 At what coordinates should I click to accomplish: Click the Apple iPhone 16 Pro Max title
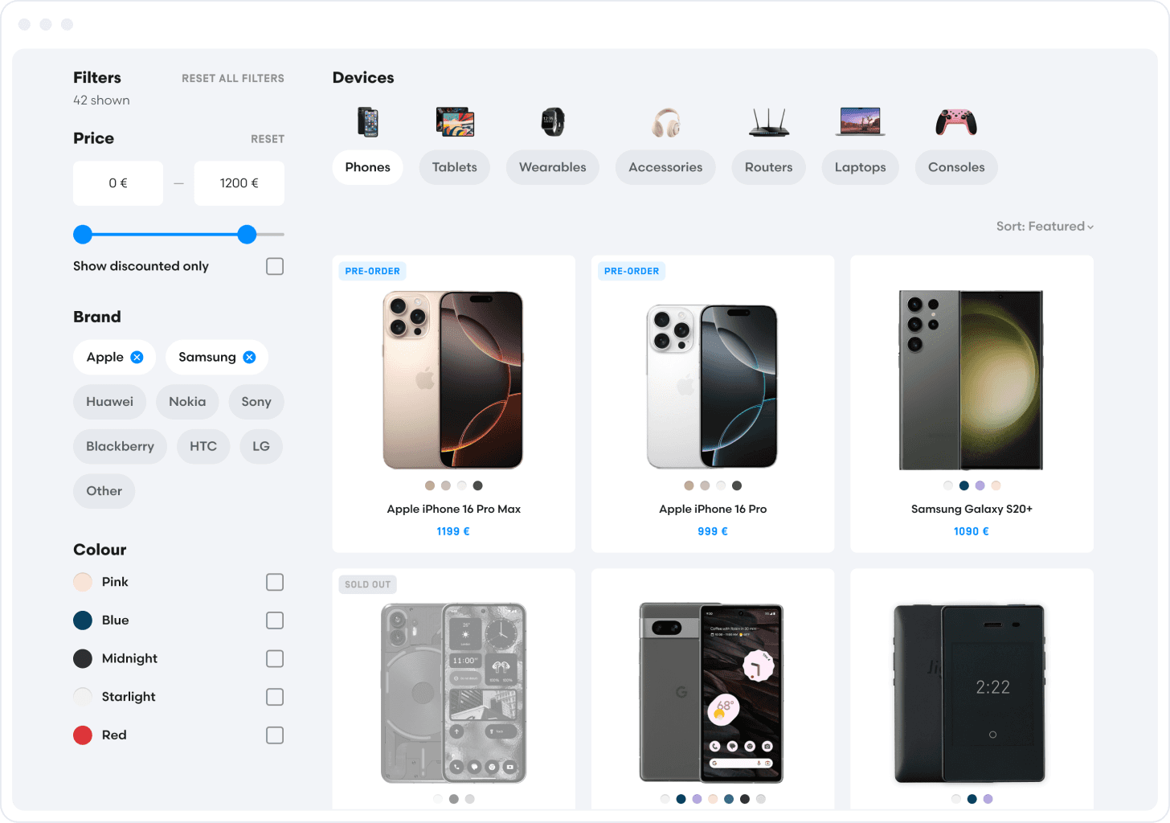(x=454, y=510)
